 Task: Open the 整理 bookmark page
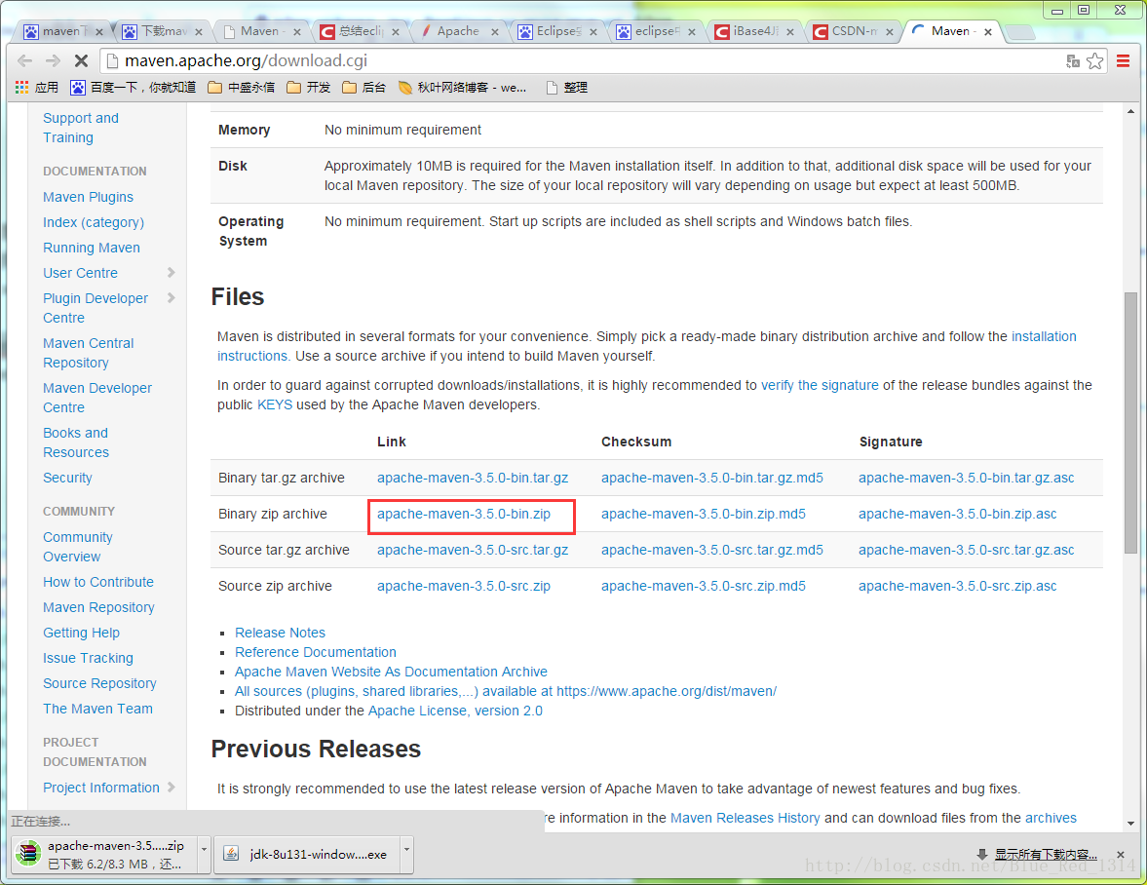coord(566,88)
